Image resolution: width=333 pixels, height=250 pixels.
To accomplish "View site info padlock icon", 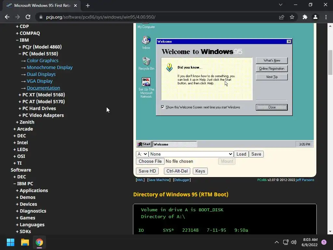I will (x=41, y=17).
